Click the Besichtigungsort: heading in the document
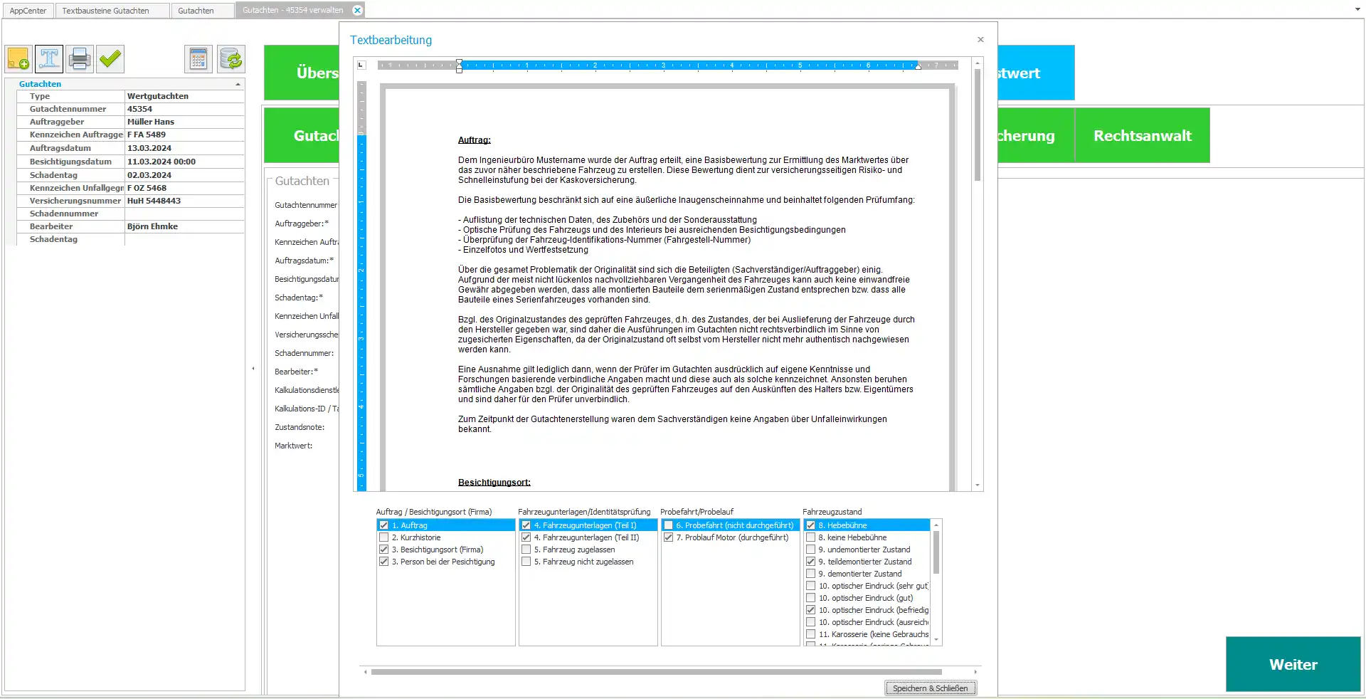This screenshot has height=699, width=1366. 494,483
